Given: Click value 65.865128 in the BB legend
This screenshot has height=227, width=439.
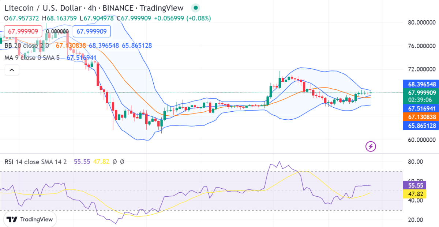Looking at the screenshot, I should [x=137, y=46].
